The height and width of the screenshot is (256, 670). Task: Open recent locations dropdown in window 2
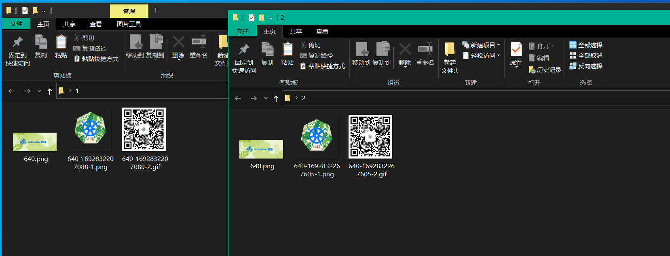coord(266,98)
